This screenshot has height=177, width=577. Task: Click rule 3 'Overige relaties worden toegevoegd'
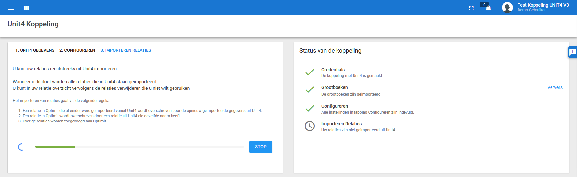[65, 121]
